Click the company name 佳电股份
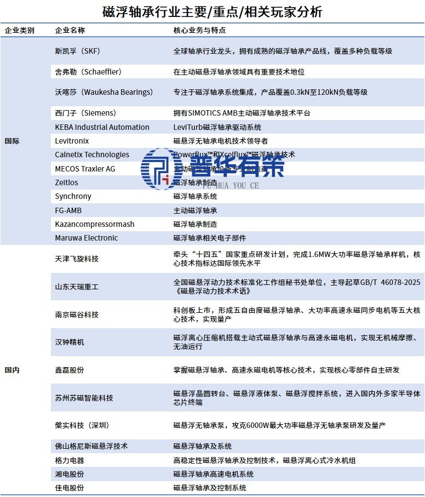The width and height of the screenshot is (425, 497). tap(70, 488)
